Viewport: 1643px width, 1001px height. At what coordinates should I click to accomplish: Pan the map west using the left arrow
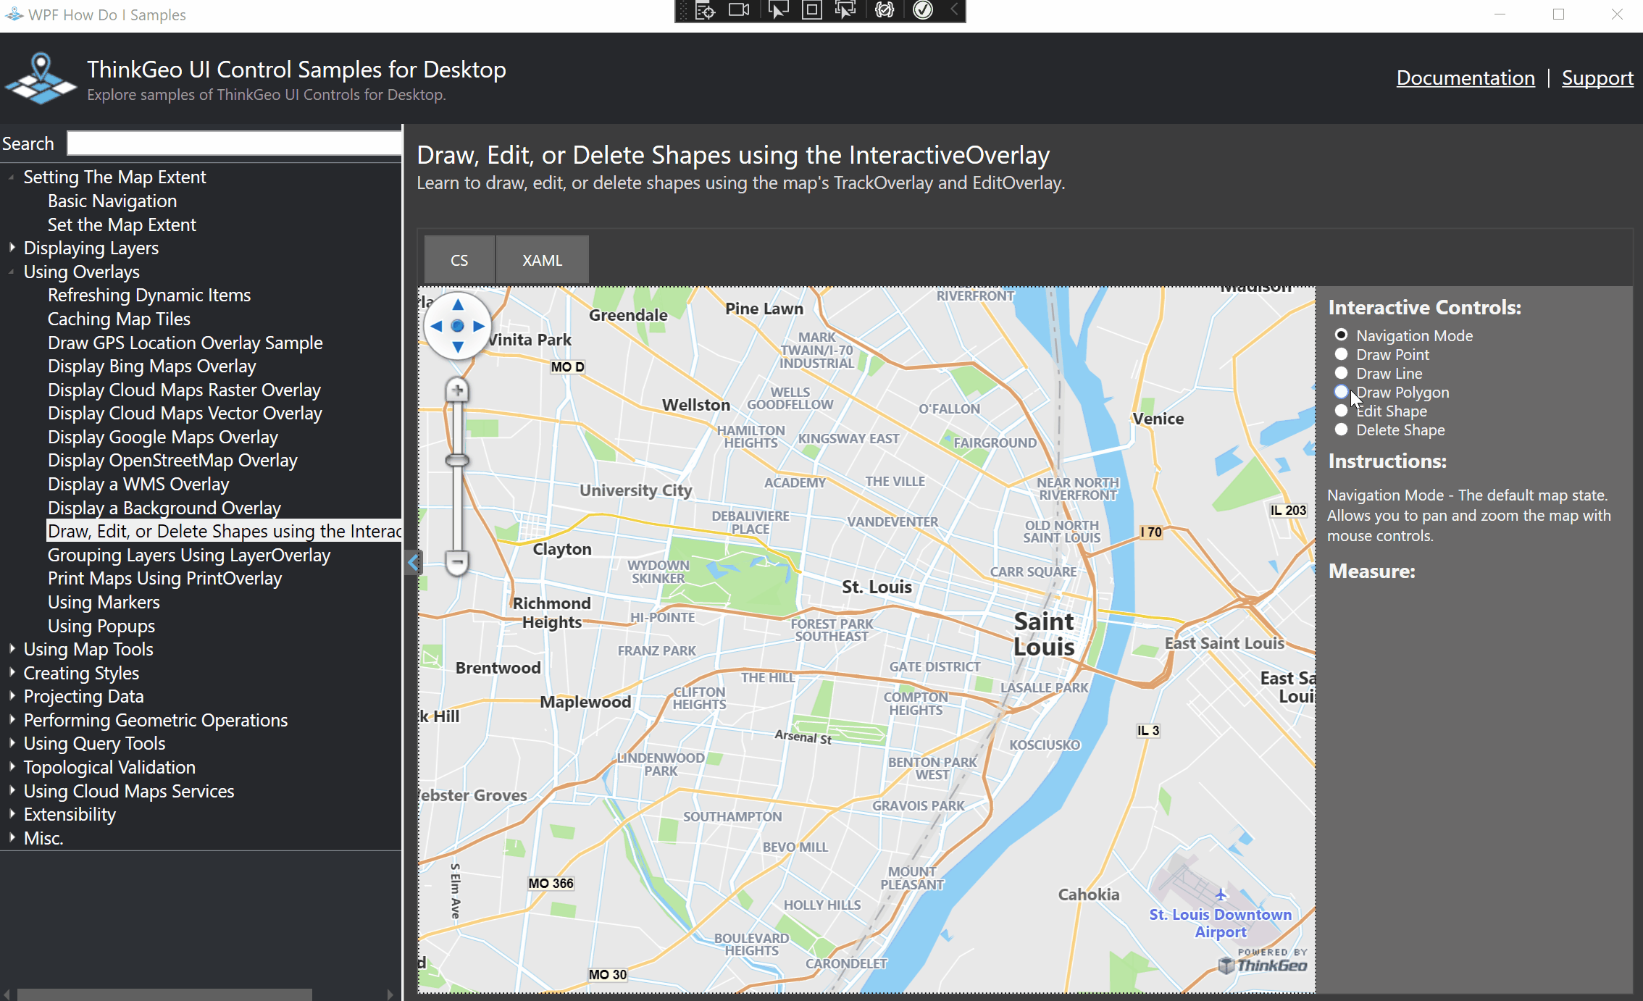tap(436, 327)
